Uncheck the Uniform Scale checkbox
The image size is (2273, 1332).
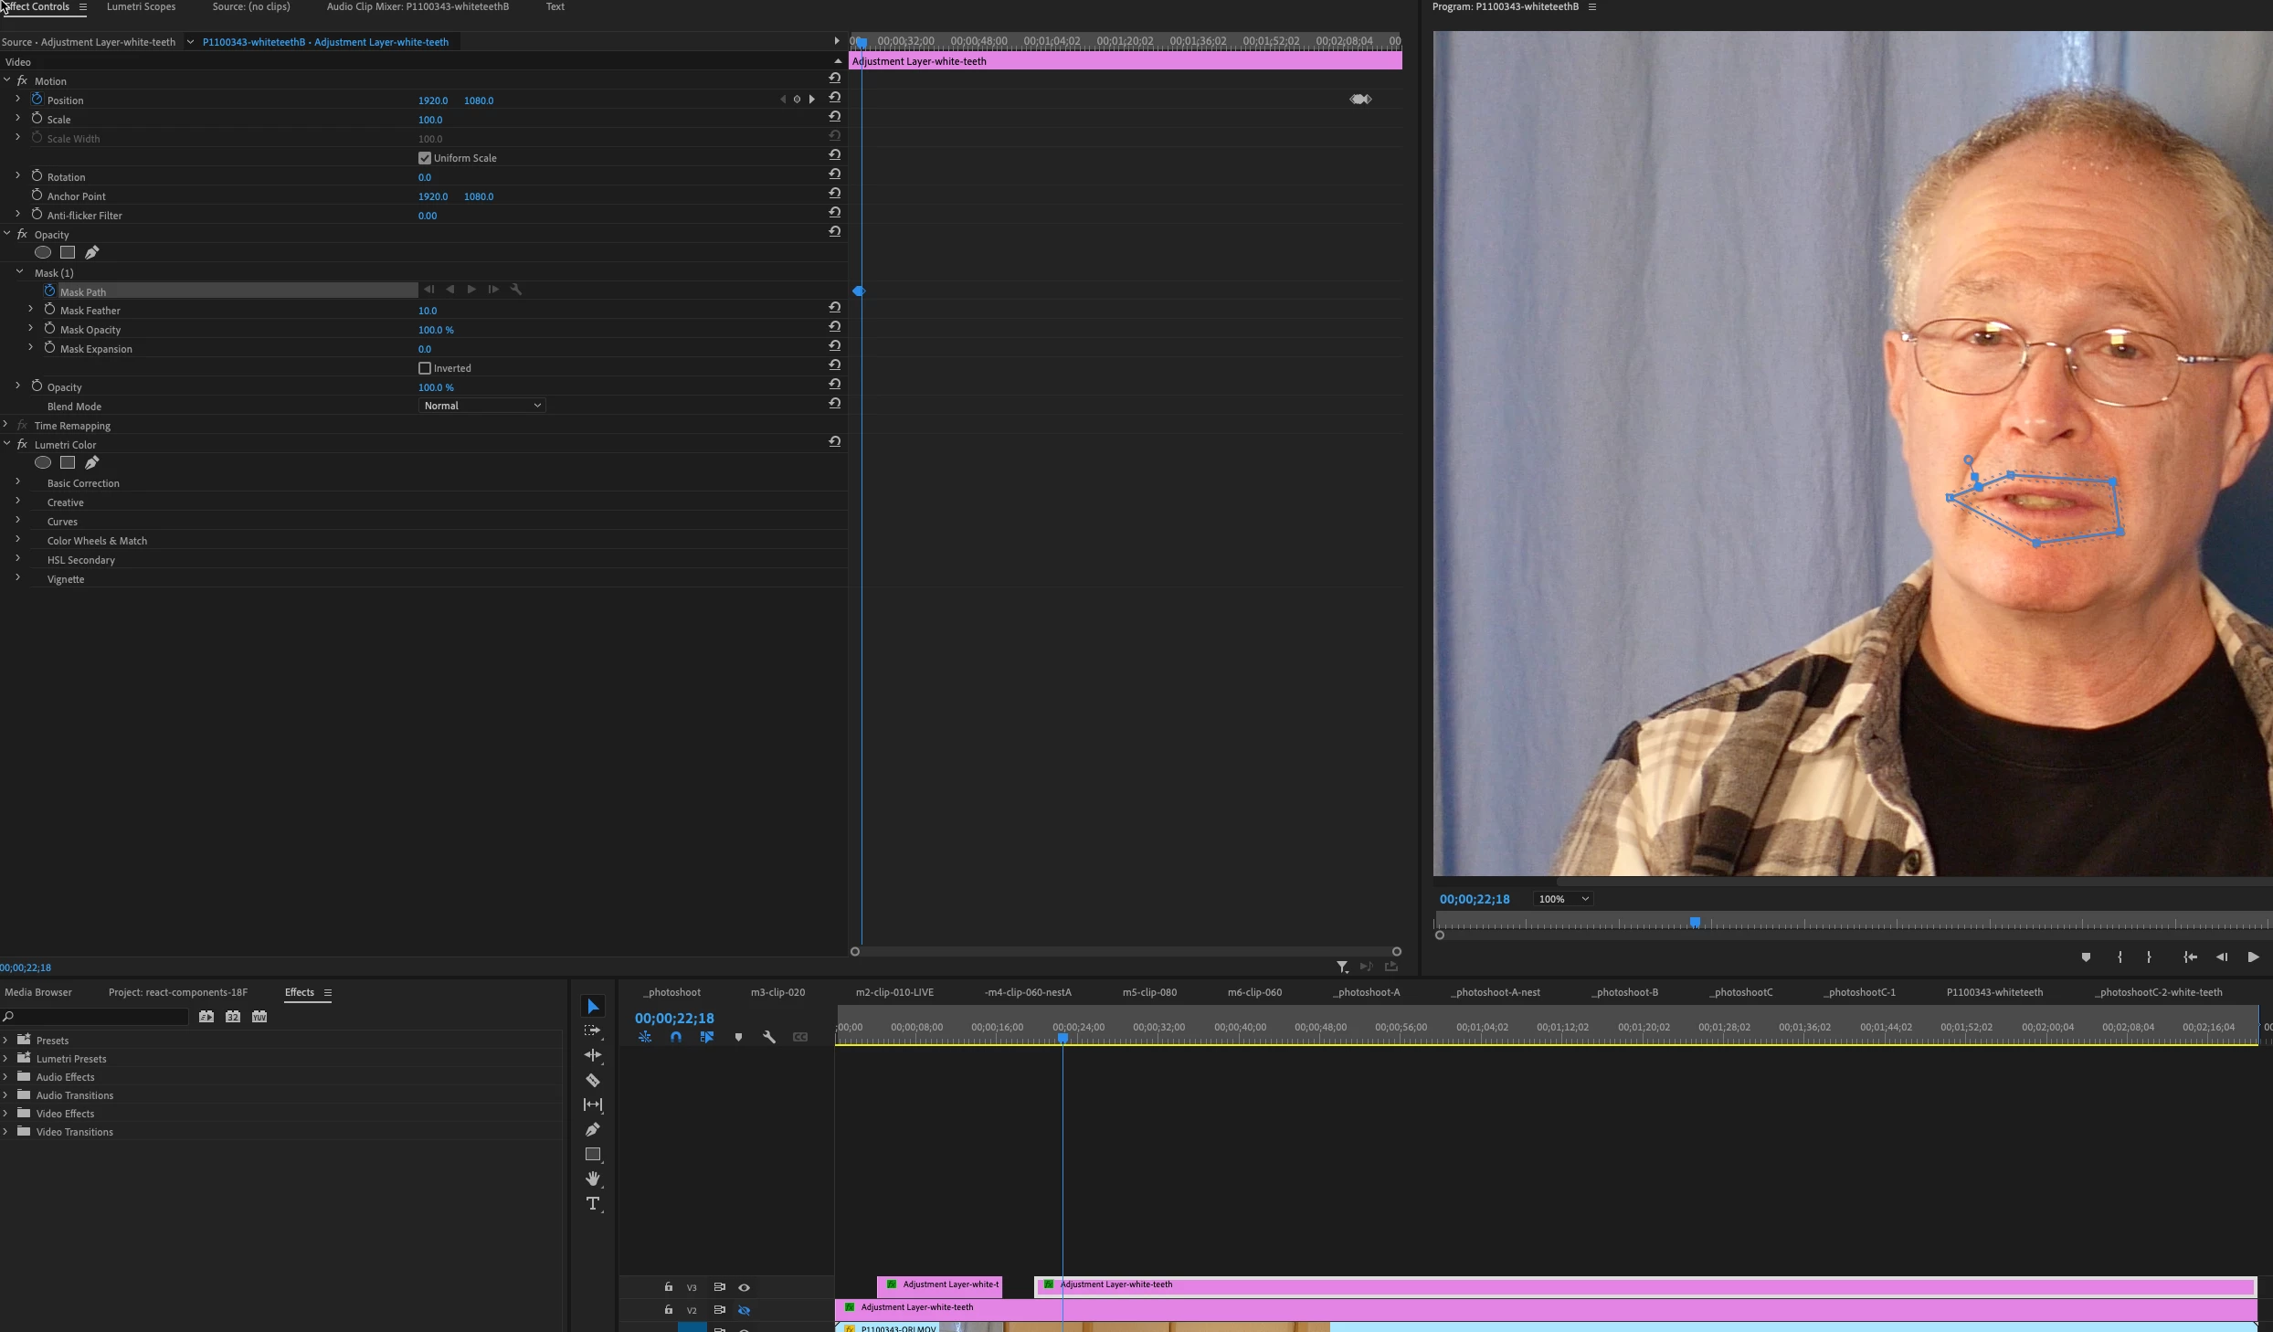(x=425, y=158)
